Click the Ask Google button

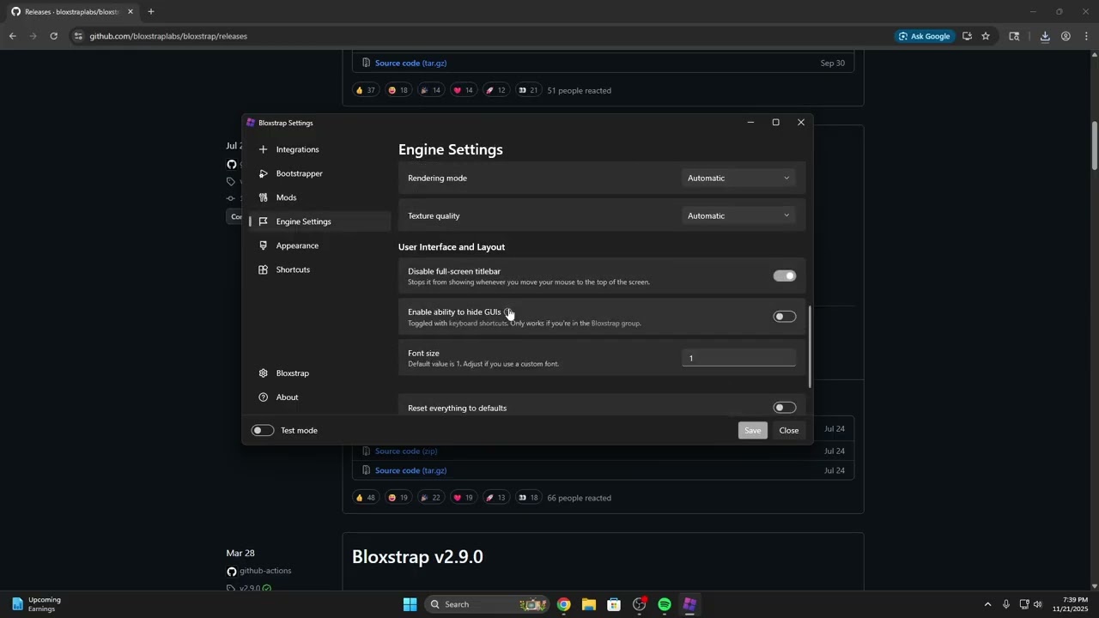coord(924,36)
